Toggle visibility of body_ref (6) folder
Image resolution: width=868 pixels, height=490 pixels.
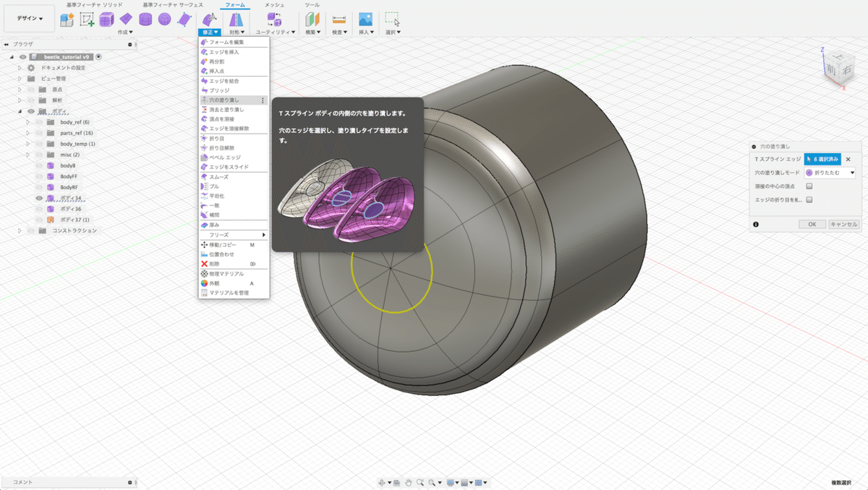pos(41,122)
